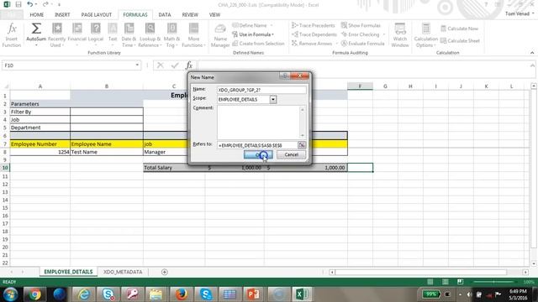Select cell 'Test Name'
538x302 pixels.
click(x=107, y=152)
